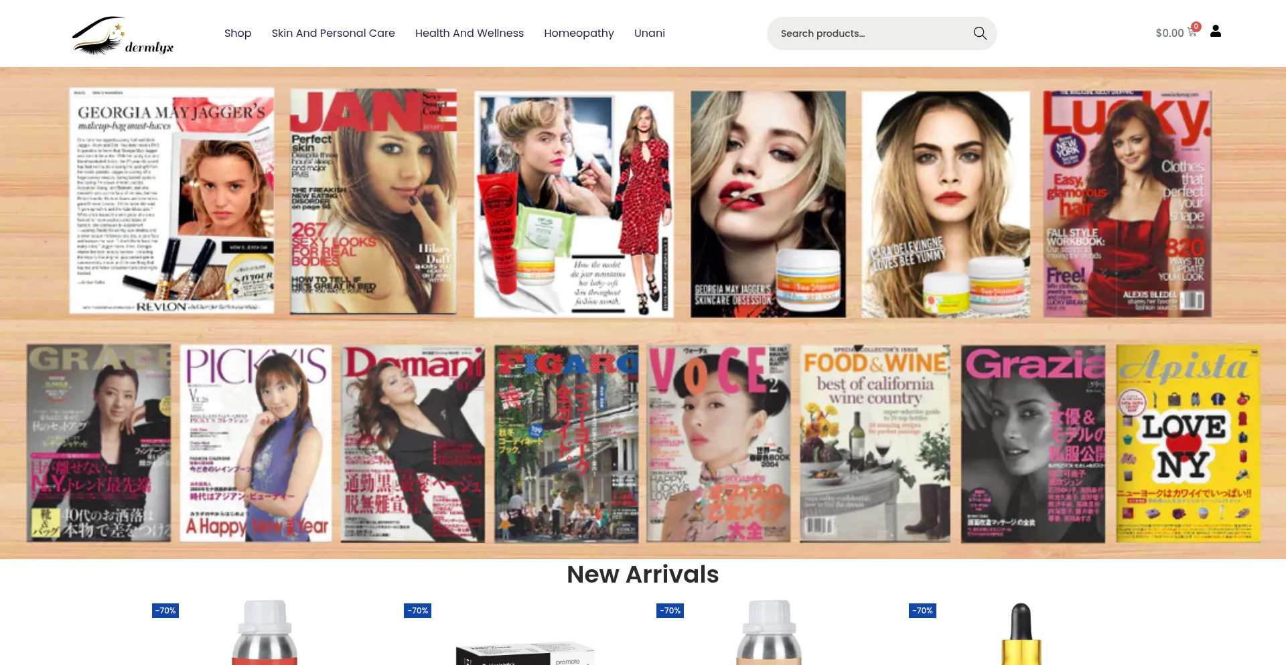Click the $0.00 cart total

point(1169,33)
